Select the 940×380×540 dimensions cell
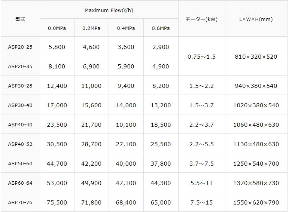The height and width of the screenshot is (212, 289). coord(256,86)
